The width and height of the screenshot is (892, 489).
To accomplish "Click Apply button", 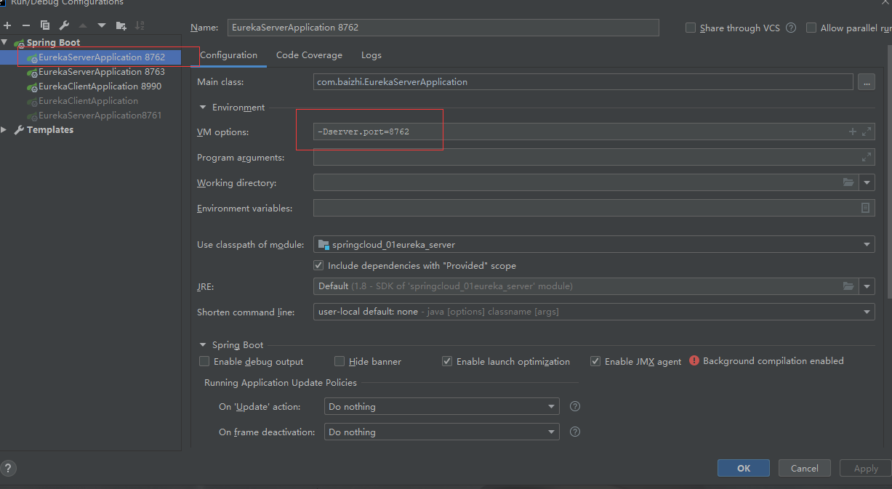I will coord(865,468).
